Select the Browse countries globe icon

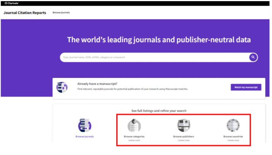(233, 125)
